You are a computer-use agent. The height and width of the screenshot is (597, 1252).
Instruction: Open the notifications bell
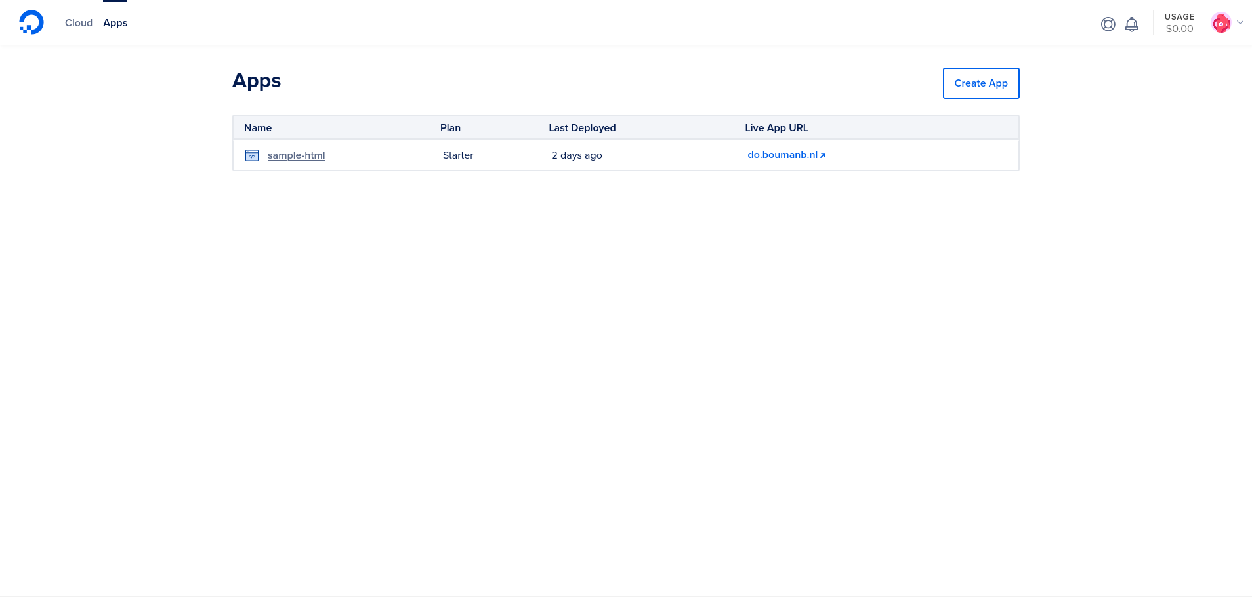(1131, 24)
